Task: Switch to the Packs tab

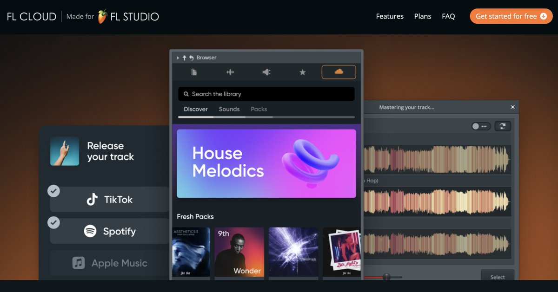Action: [x=259, y=109]
